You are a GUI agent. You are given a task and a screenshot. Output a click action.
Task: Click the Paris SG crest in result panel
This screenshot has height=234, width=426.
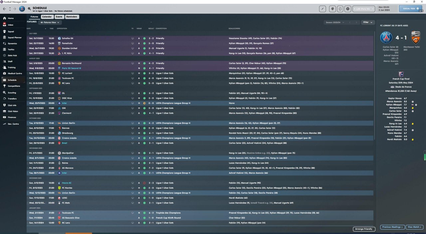click(x=387, y=38)
